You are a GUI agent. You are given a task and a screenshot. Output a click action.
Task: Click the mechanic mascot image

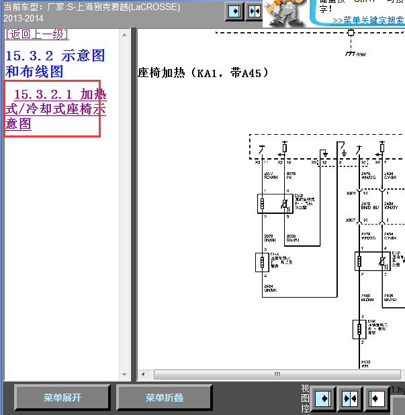(x=285, y=13)
